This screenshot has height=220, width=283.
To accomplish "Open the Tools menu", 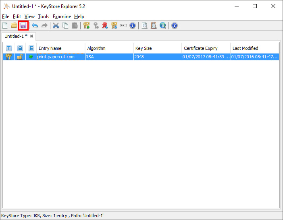I will click(x=44, y=16).
